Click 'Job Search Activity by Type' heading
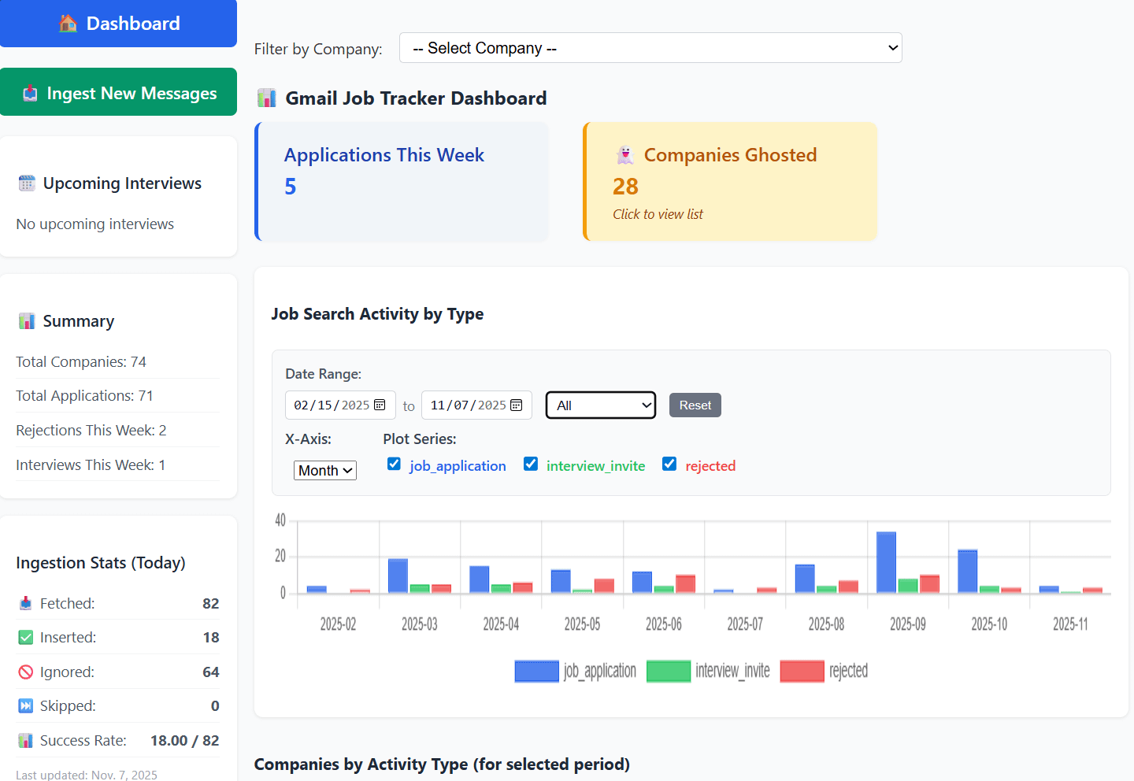This screenshot has width=1134, height=781. tap(377, 314)
